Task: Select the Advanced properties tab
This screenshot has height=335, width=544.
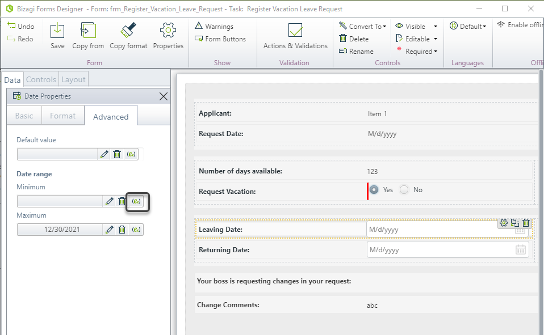Action: click(x=111, y=116)
